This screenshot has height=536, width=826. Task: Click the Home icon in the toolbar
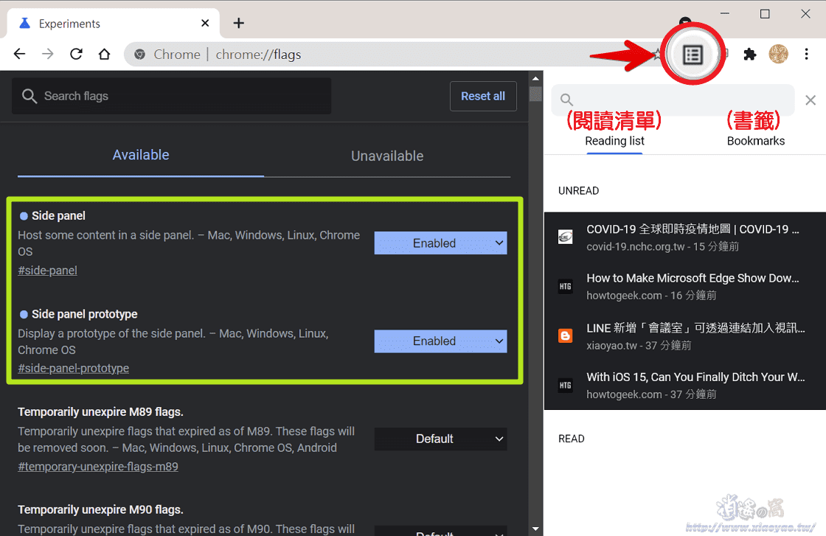pos(104,54)
